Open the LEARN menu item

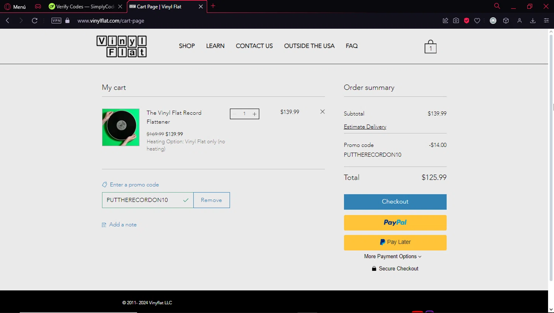[215, 46]
